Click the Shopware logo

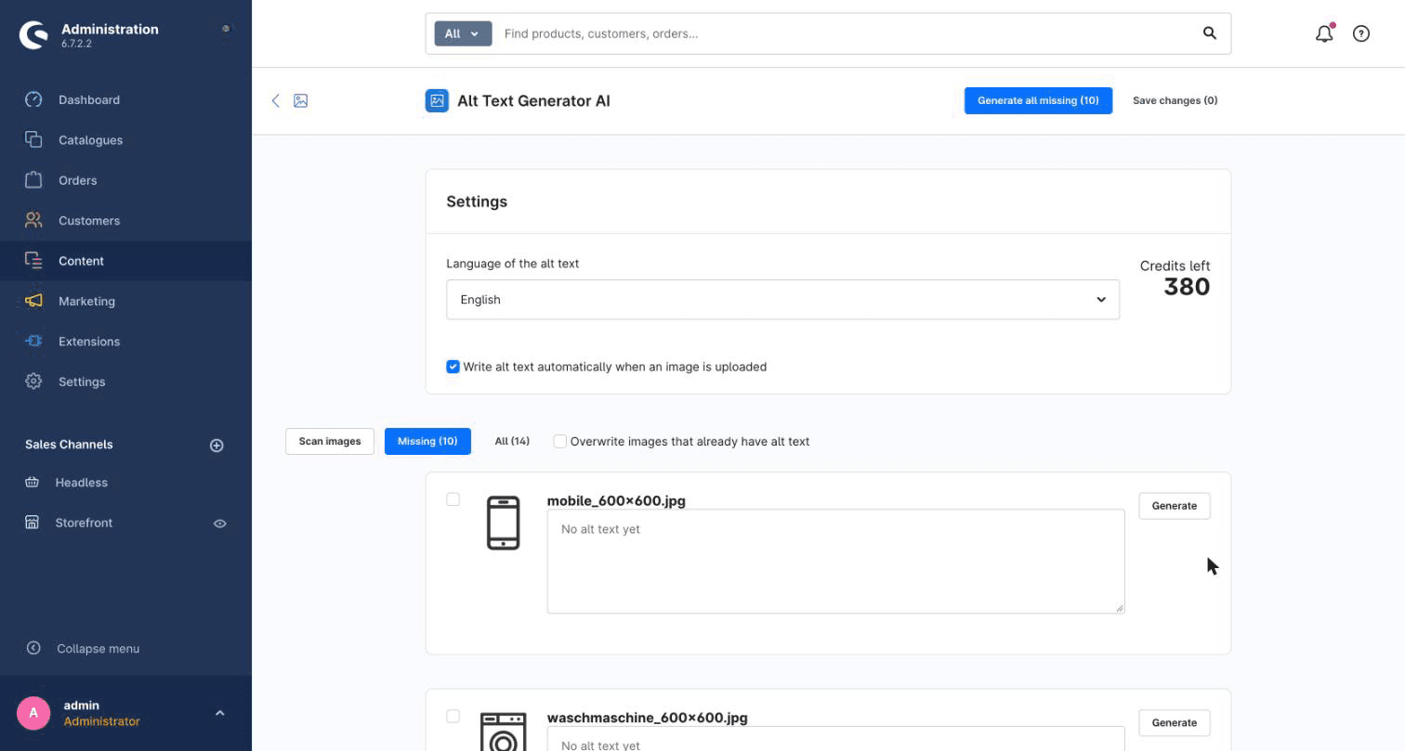(x=33, y=34)
